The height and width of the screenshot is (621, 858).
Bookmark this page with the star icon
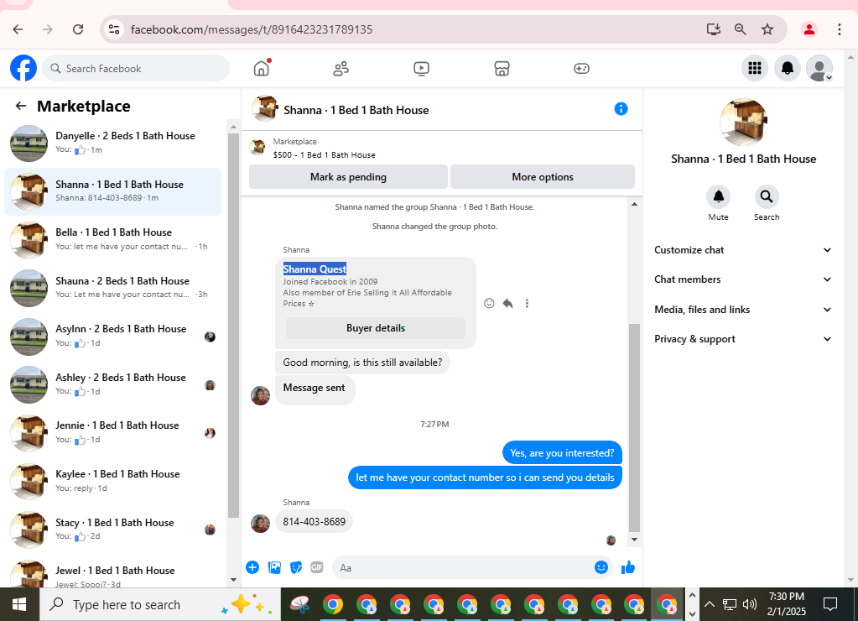tap(767, 29)
